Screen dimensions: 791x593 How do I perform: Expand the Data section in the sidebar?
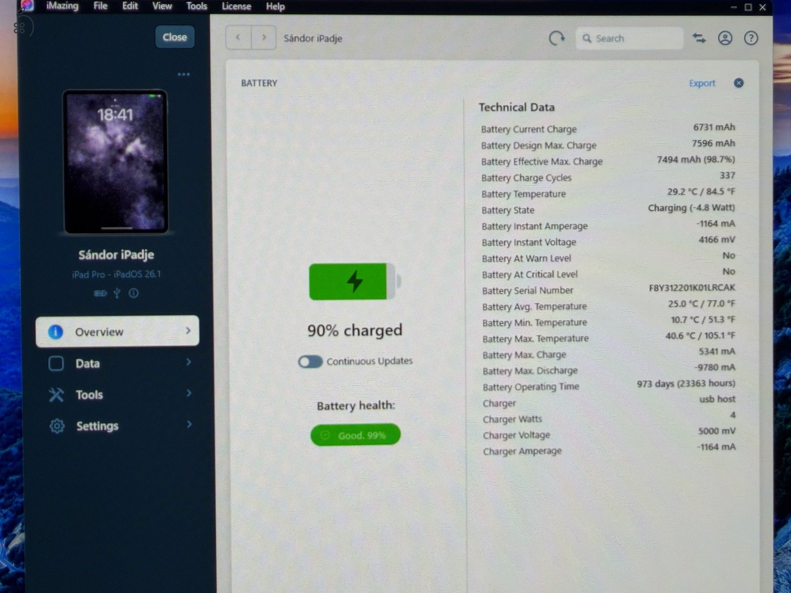117,363
